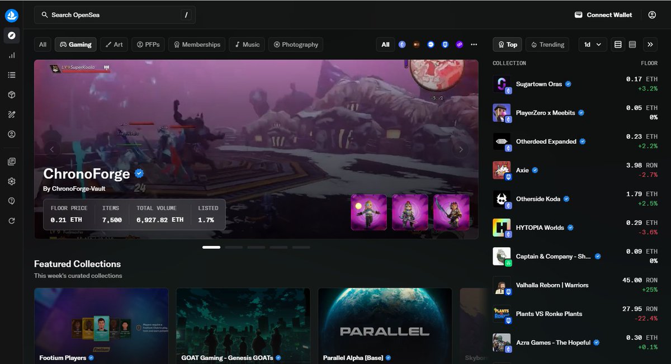The height and width of the screenshot is (364, 671).
Task: Open more chains ellipsis menu
Action: [x=474, y=45]
